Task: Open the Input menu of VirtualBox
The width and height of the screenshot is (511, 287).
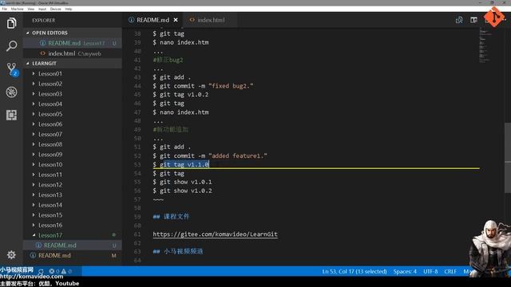Action: click(42, 9)
